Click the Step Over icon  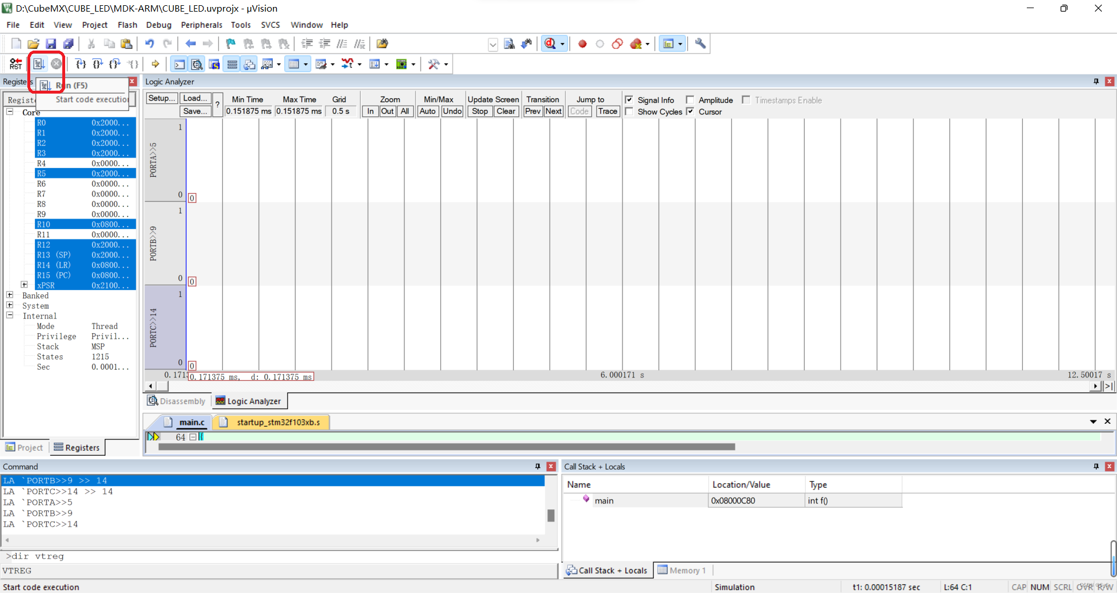coord(98,64)
